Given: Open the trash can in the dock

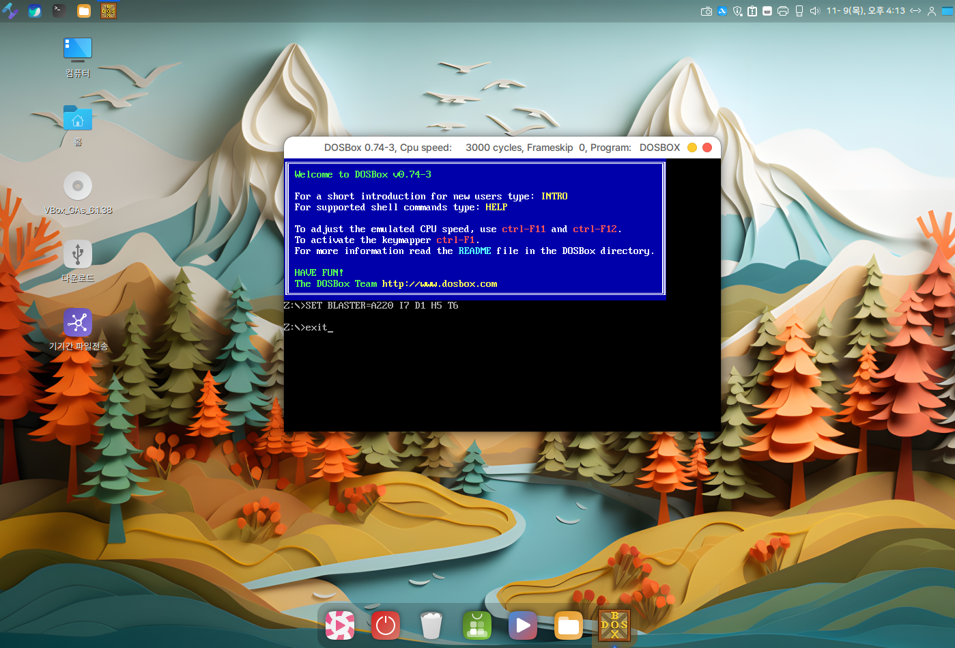Looking at the screenshot, I should 431,625.
